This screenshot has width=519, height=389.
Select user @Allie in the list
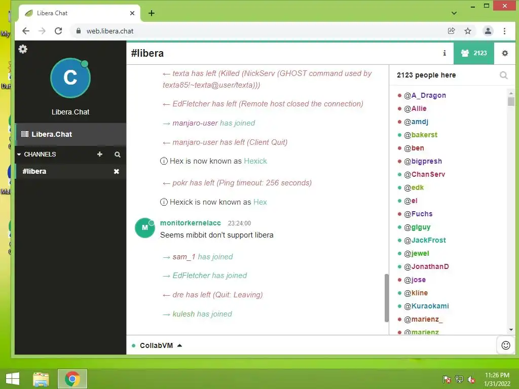(415, 108)
